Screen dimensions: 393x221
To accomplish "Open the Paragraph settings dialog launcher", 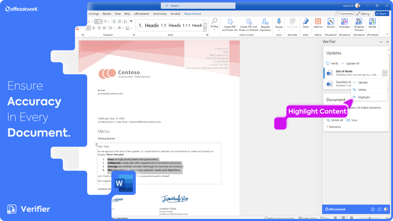I will pos(134,35).
